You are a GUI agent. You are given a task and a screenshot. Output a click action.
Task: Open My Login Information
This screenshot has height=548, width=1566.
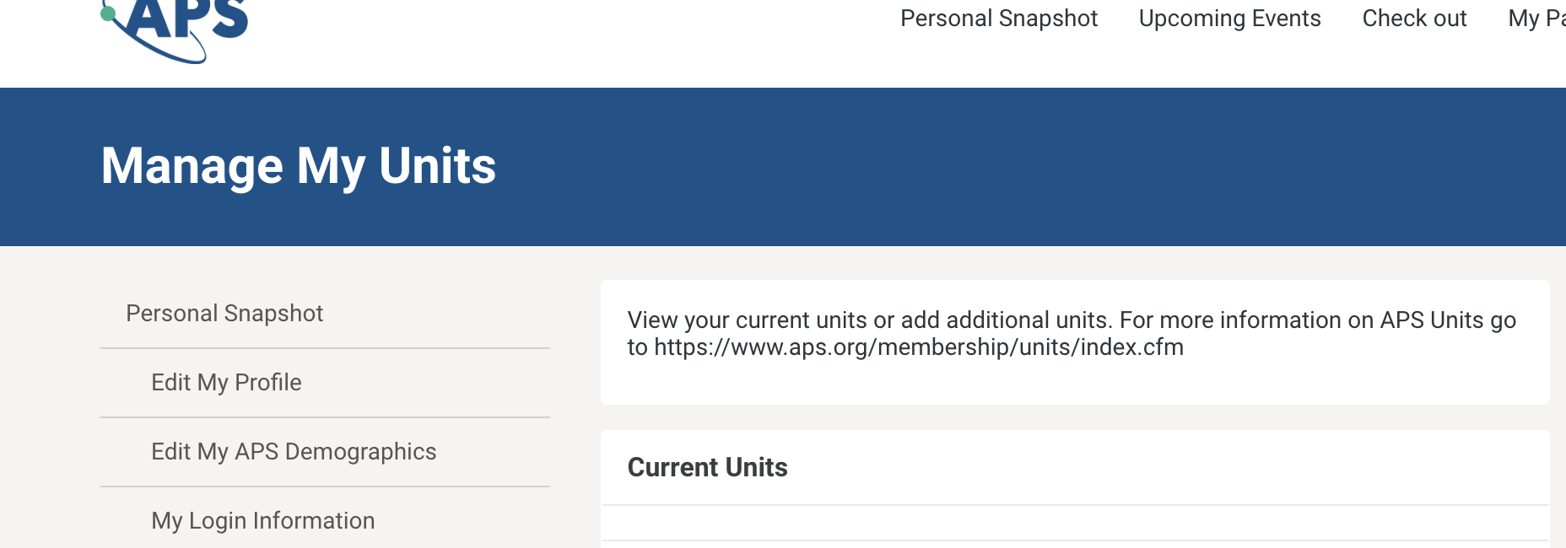tap(262, 520)
